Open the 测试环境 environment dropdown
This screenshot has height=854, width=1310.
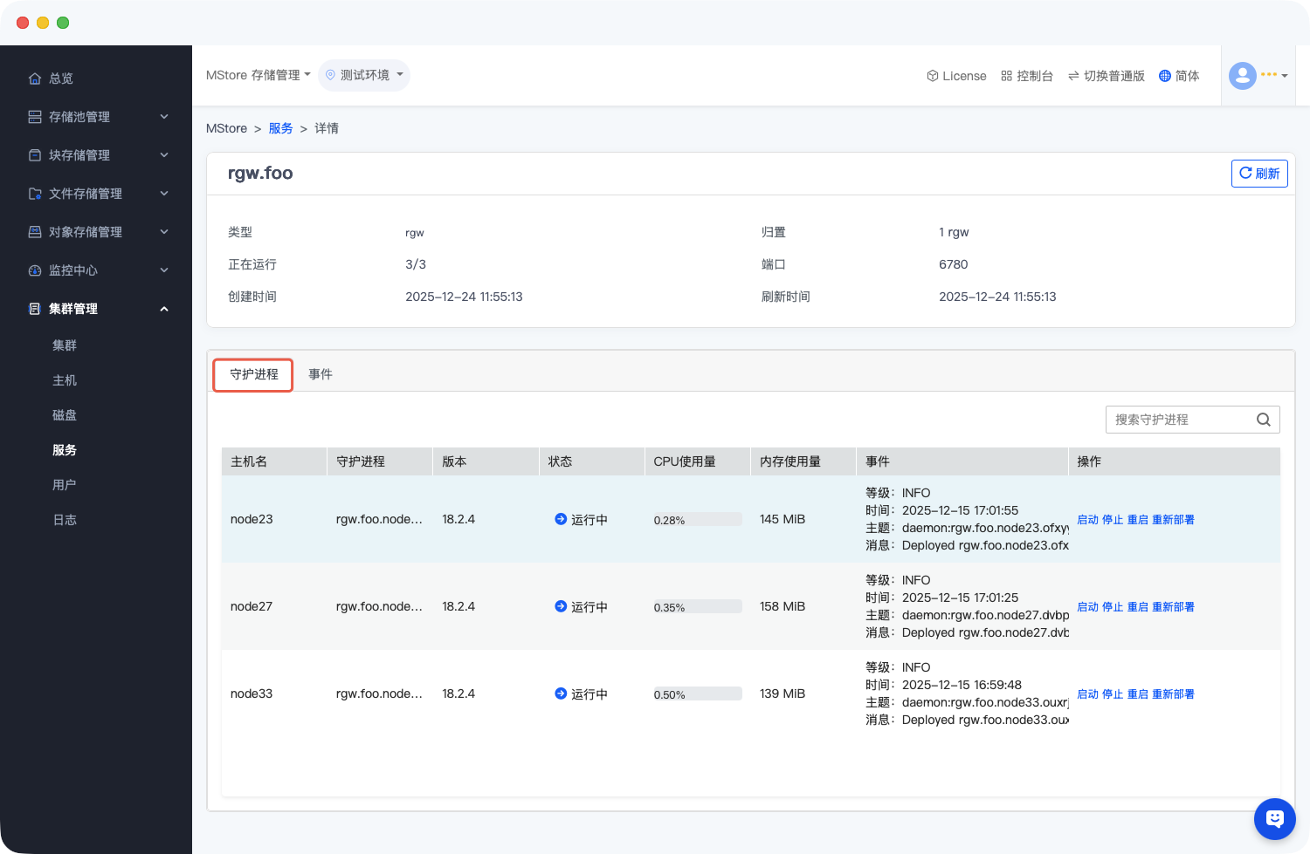pyautogui.click(x=364, y=76)
